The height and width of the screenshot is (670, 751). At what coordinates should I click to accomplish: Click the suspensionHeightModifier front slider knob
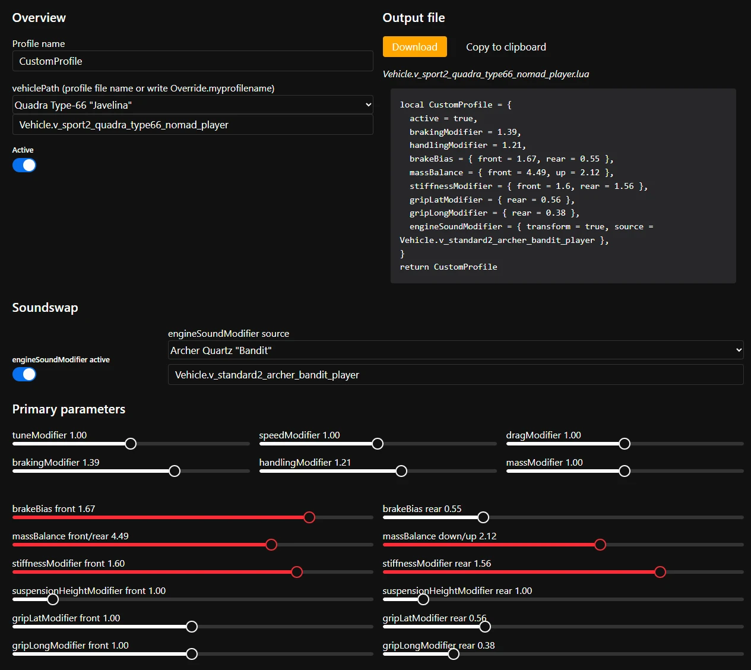click(x=53, y=599)
